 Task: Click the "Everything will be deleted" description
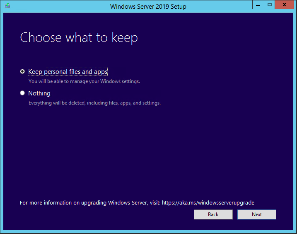tap(94, 103)
